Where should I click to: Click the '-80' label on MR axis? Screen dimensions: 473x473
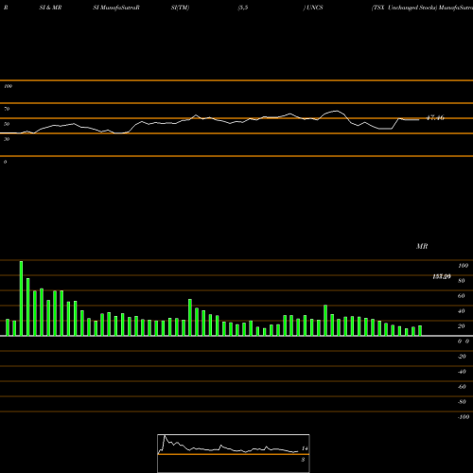(x=462, y=402)
